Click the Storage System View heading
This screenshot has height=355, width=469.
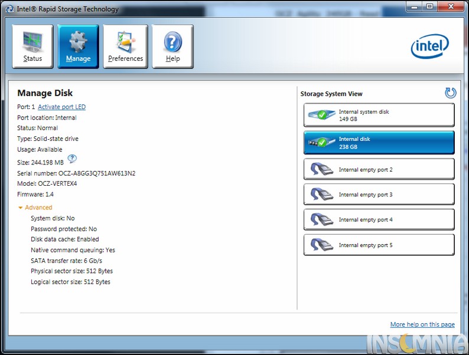tap(331, 94)
